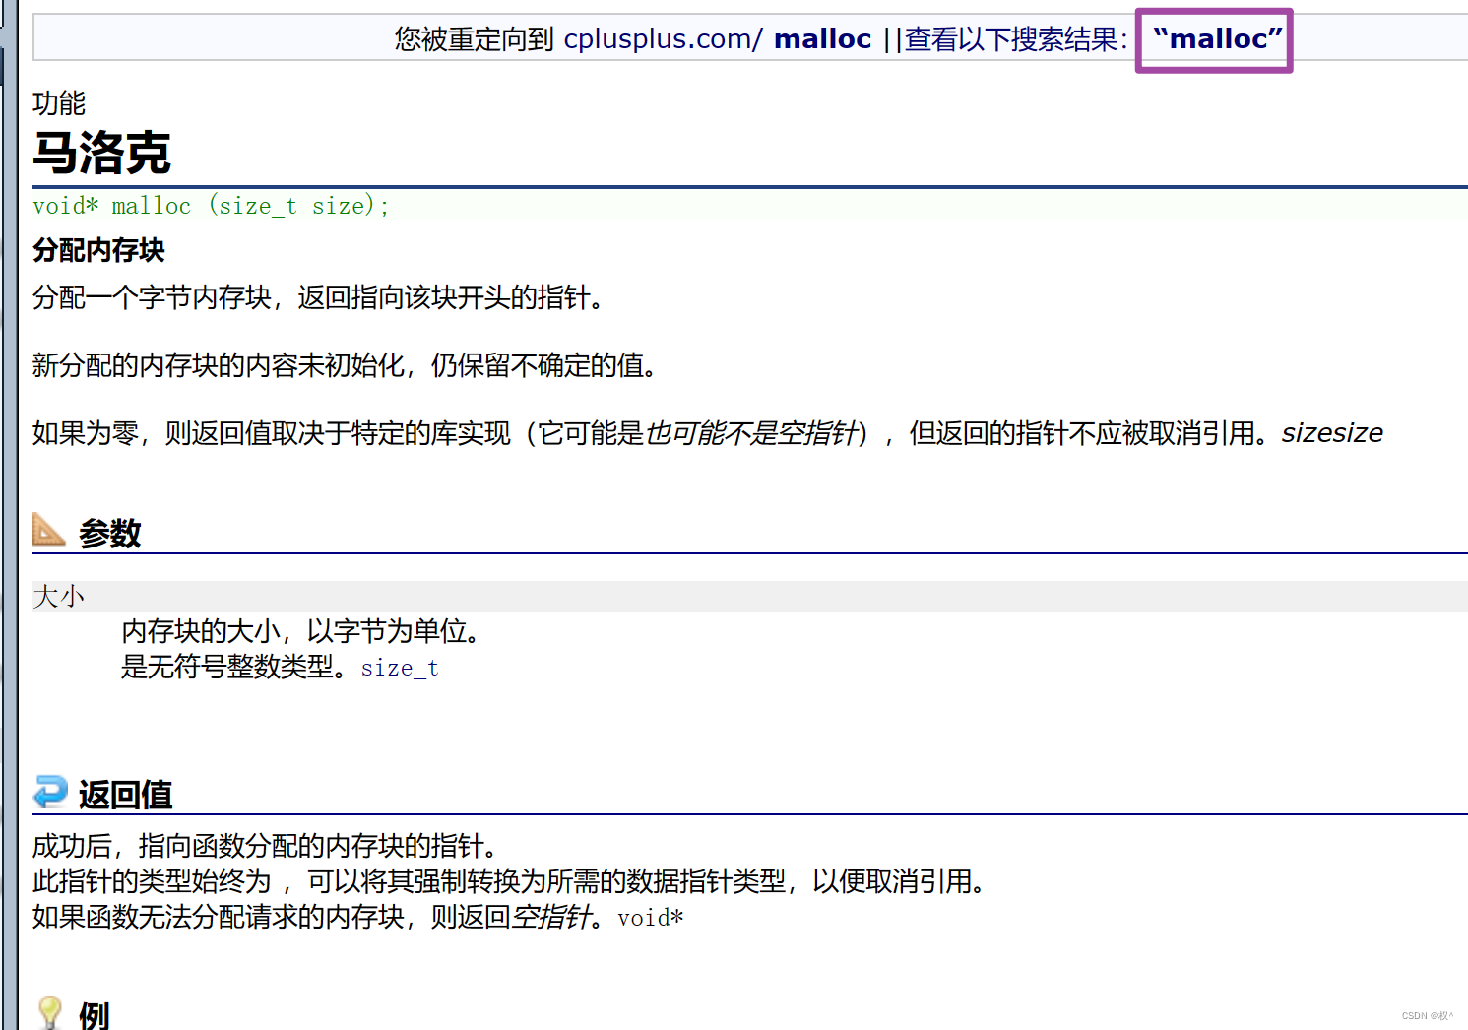Click the 参数 section heading

tap(110, 534)
